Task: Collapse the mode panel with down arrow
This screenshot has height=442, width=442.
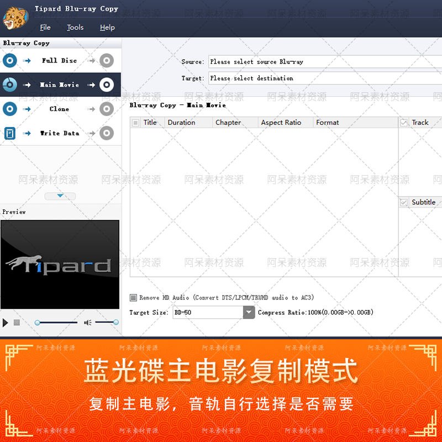Action: click(x=60, y=196)
